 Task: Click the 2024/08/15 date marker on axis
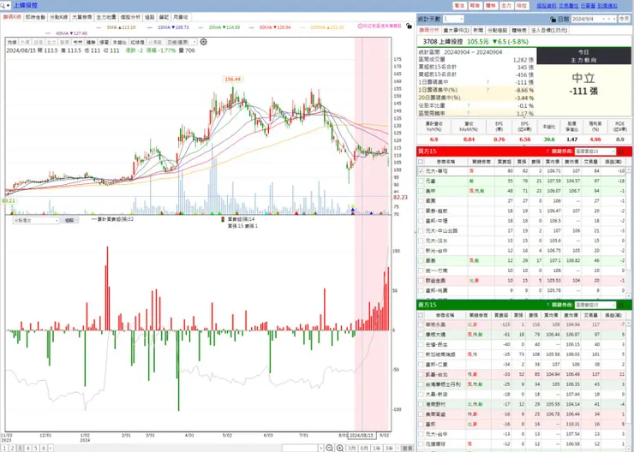[362, 436]
